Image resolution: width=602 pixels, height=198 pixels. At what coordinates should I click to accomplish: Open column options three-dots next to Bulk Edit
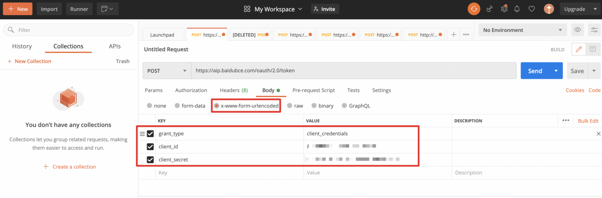point(566,121)
